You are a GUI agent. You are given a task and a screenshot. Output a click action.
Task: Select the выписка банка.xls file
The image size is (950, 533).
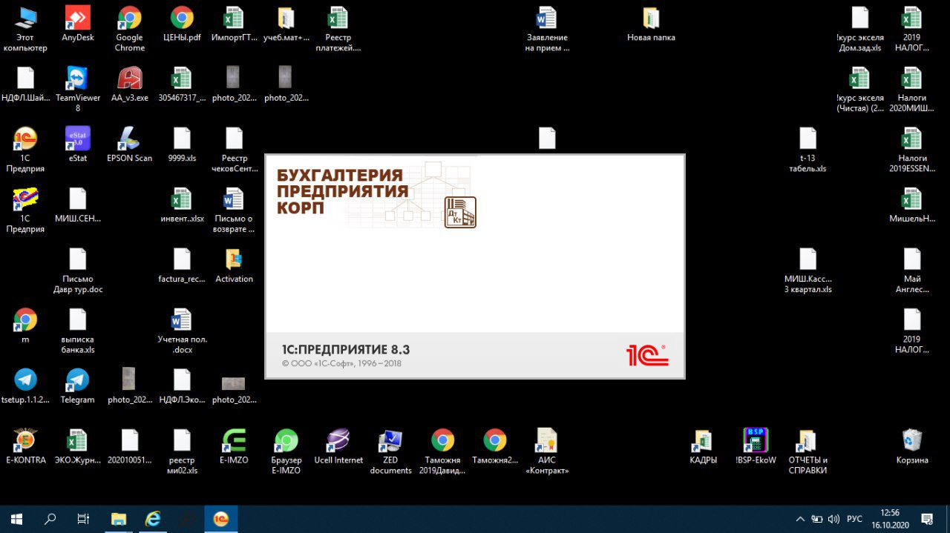click(x=78, y=331)
